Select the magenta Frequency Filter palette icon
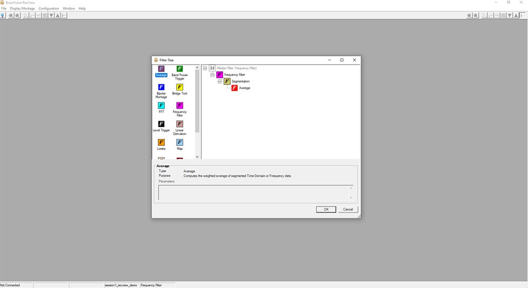The height and width of the screenshot is (288, 528). pos(180,105)
